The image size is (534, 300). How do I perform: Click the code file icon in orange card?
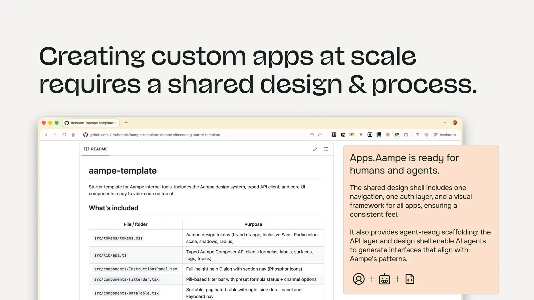click(410, 279)
